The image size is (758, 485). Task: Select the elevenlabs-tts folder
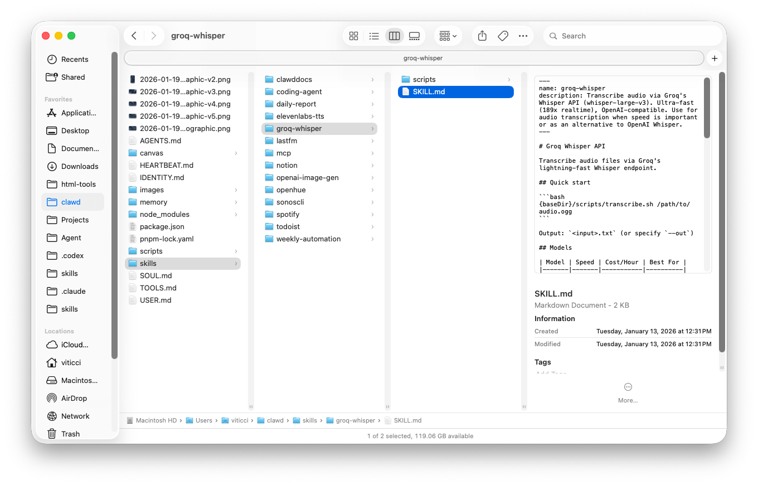click(300, 116)
